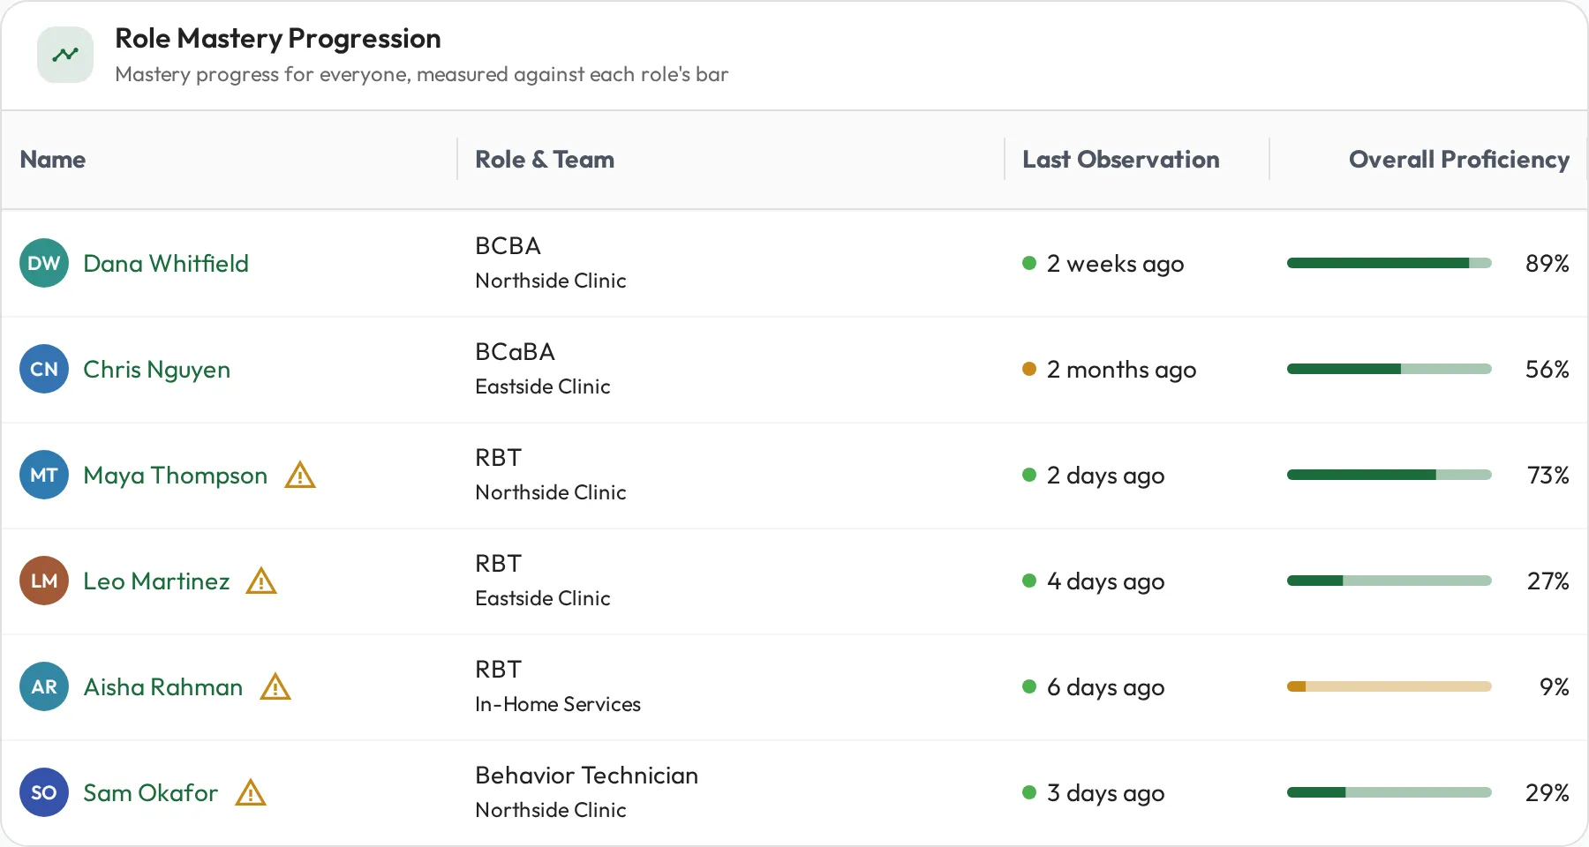
Task: Click the '2 months ago' observation text
Action: click(x=1122, y=370)
